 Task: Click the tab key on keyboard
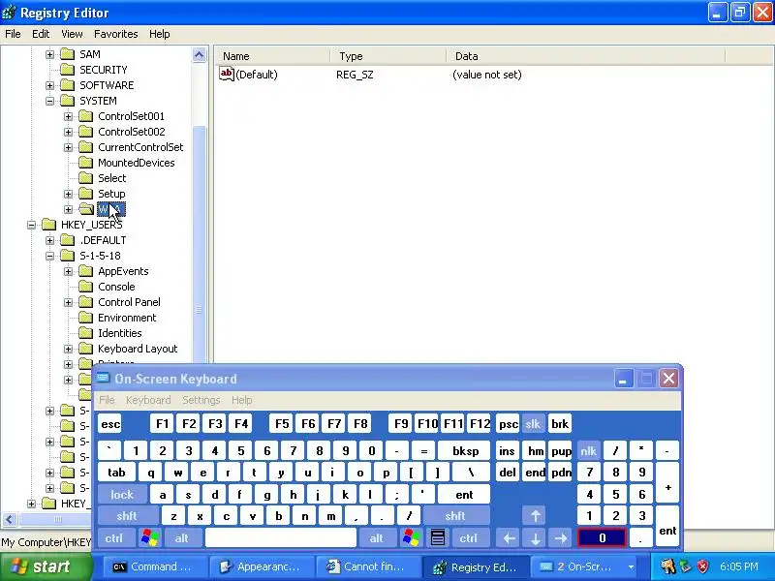pyautogui.click(x=116, y=473)
